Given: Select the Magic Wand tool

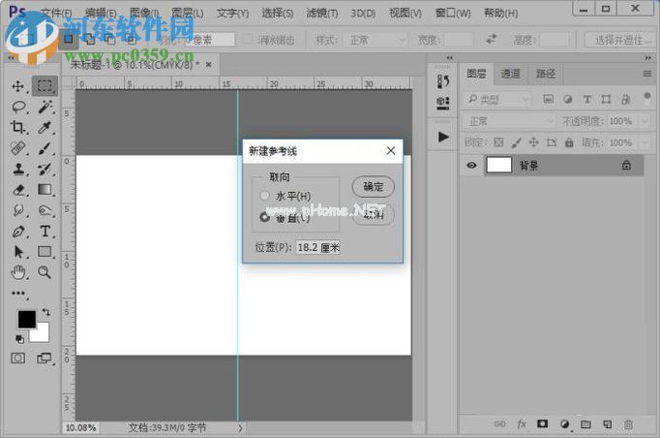Looking at the screenshot, I should [x=45, y=107].
